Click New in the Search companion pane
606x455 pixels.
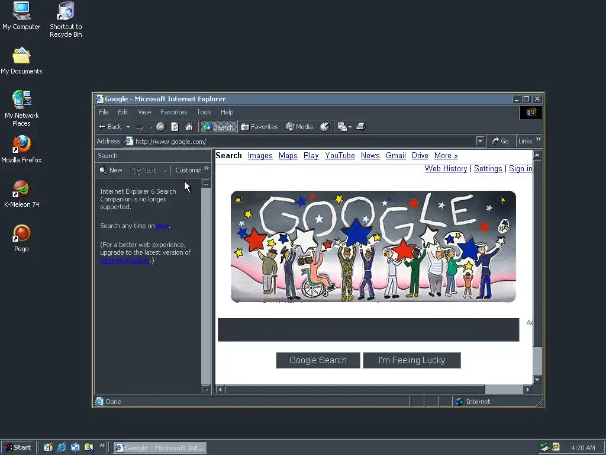tap(111, 170)
